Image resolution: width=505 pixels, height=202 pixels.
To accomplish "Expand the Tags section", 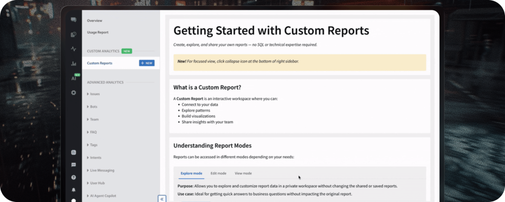I will pyautogui.click(x=92, y=145).
